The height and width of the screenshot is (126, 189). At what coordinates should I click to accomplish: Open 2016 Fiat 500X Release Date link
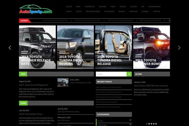(68, 112)
